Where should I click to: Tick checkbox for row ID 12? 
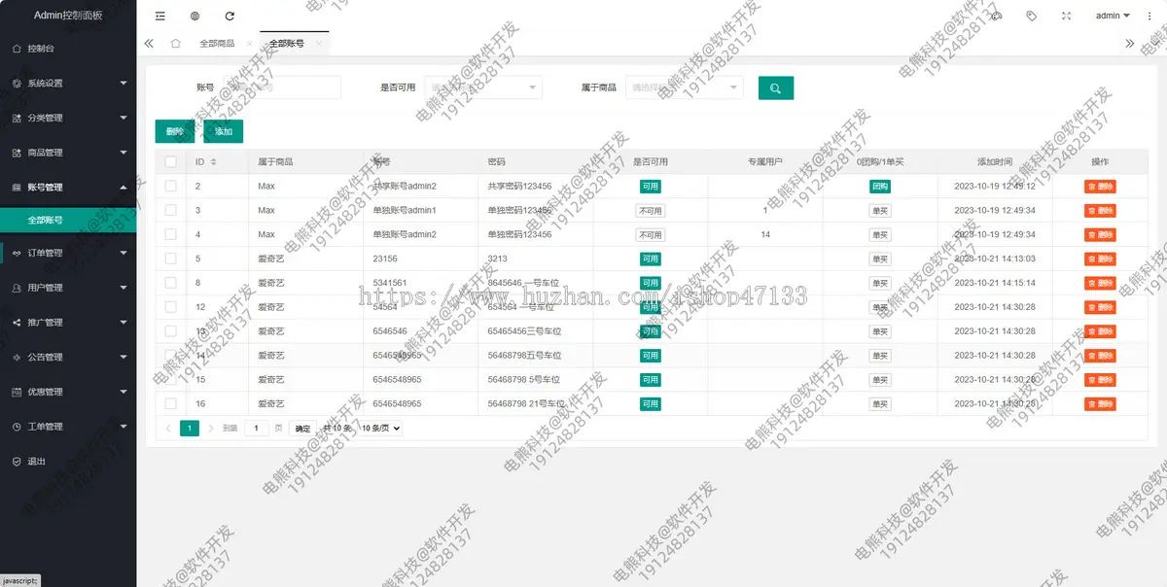[171, 307]
